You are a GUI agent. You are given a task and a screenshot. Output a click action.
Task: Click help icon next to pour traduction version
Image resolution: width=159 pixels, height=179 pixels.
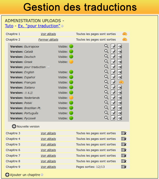coord(49,67)
